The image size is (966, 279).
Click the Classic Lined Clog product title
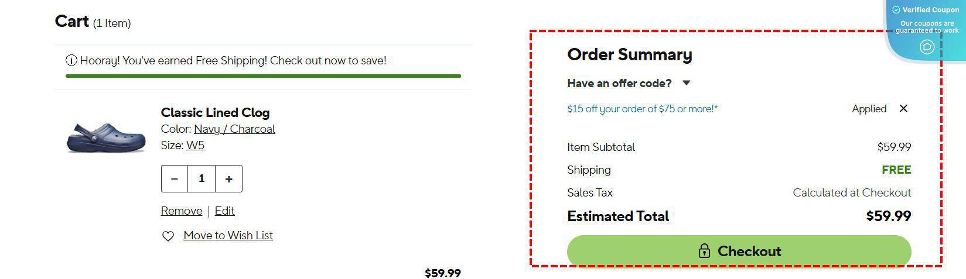215,113
